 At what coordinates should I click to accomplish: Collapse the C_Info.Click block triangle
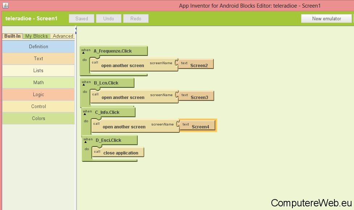(x=85, y=114)
